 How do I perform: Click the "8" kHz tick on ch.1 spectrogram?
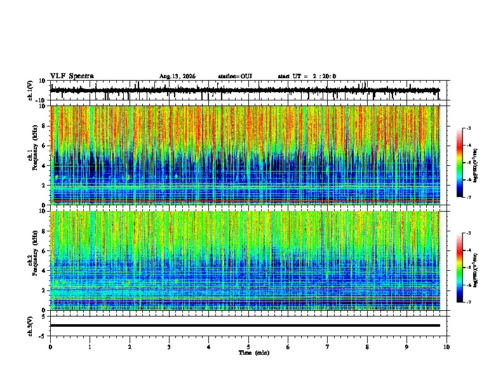(44, 126)
